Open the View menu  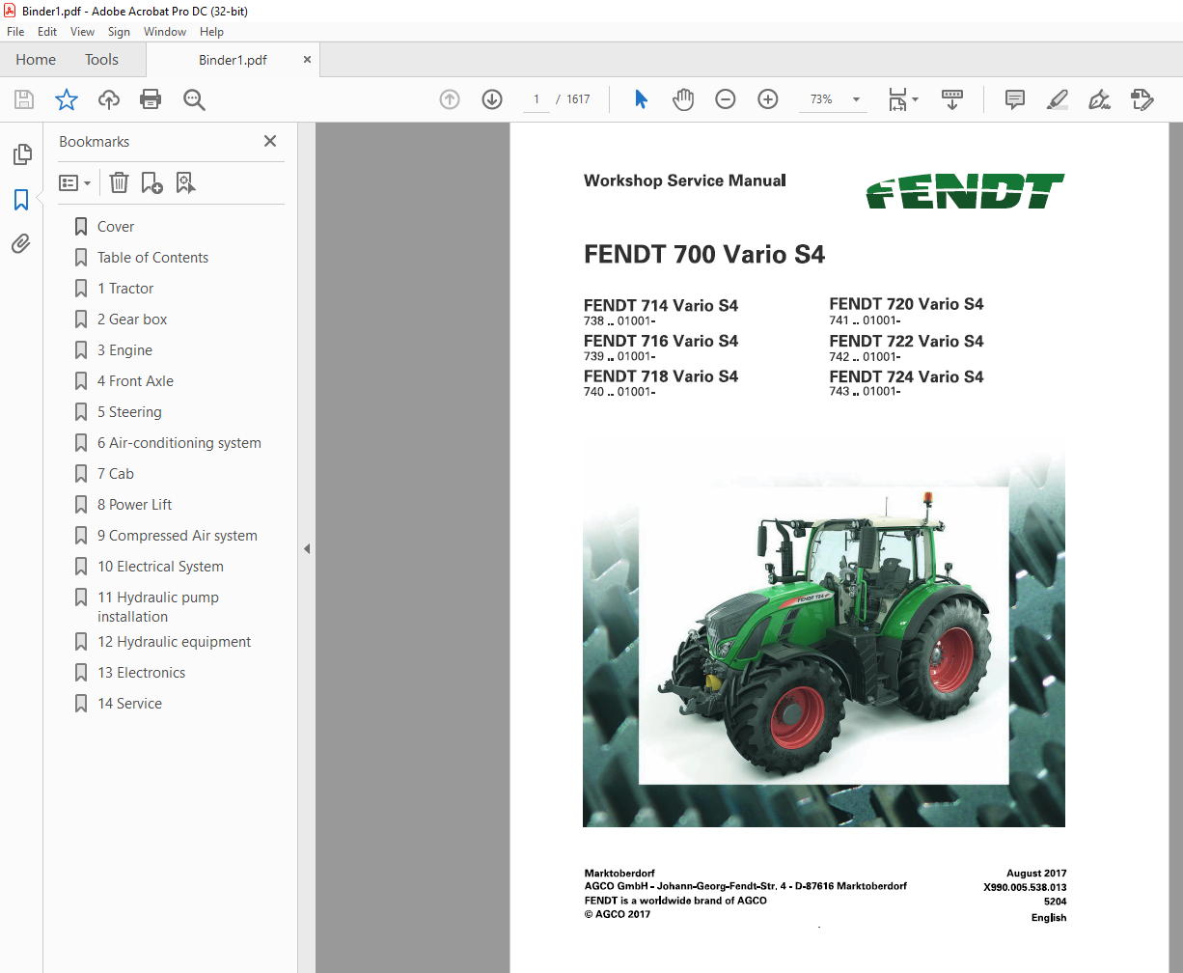click(82, 32)
